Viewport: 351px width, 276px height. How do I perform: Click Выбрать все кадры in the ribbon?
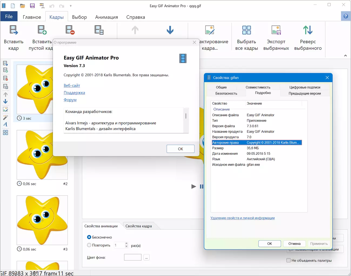(246, 38)
